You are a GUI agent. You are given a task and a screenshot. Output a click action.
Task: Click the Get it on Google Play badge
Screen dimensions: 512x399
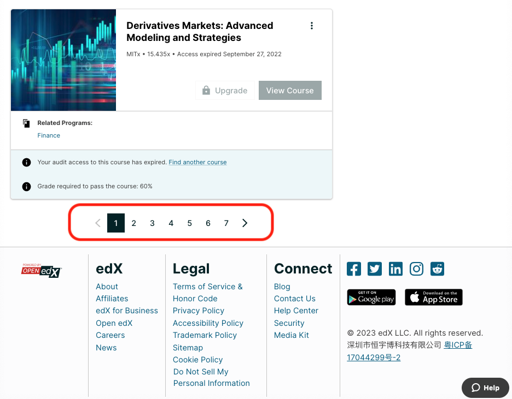(371, 297)
